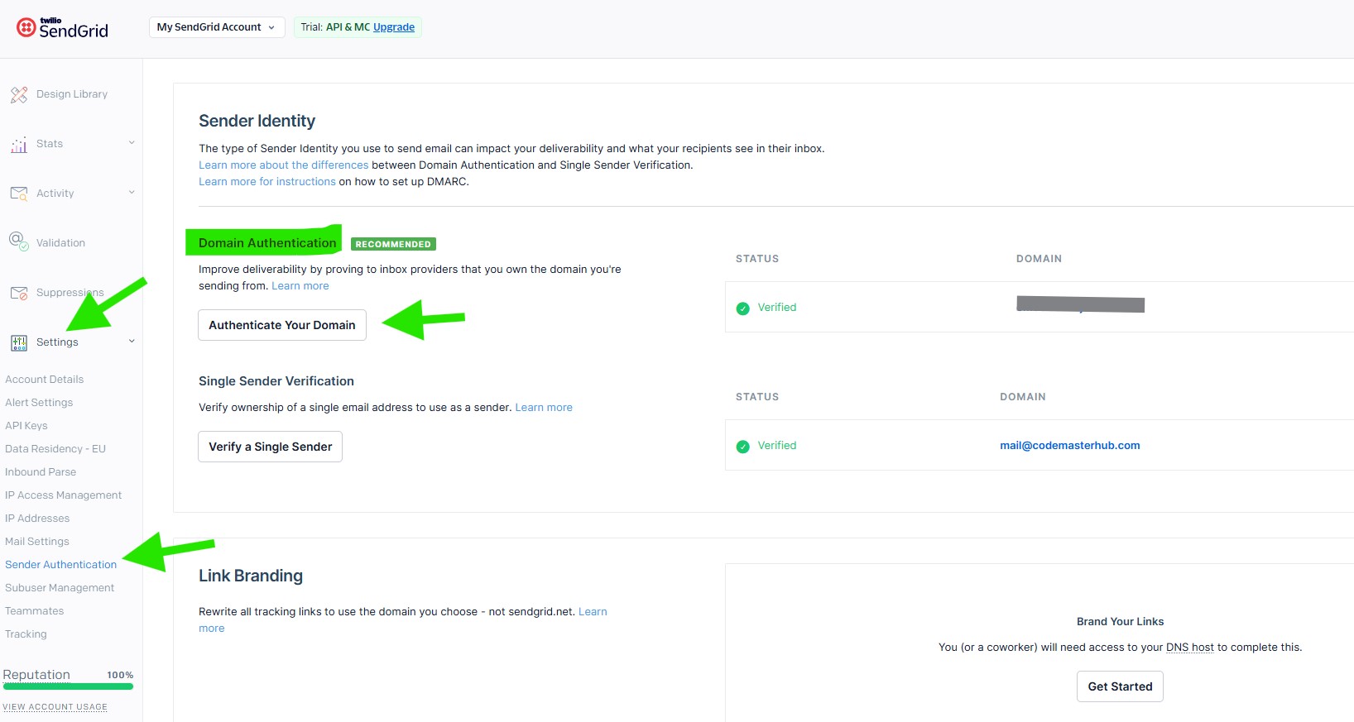The width and height of the screenshot is (1354, 722).
Task: Go to Mail Settings page
Action: tap(37, 542)
